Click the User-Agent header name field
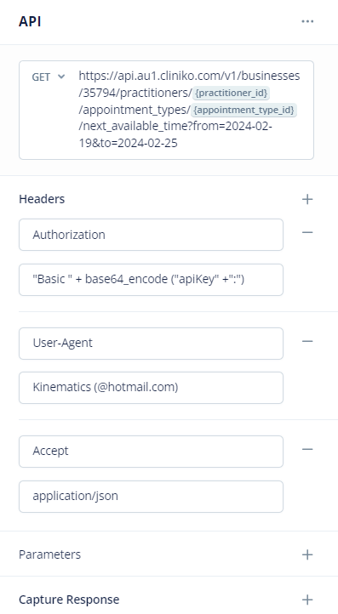This screenshot has height=614, width=338. tap(151, 344)
